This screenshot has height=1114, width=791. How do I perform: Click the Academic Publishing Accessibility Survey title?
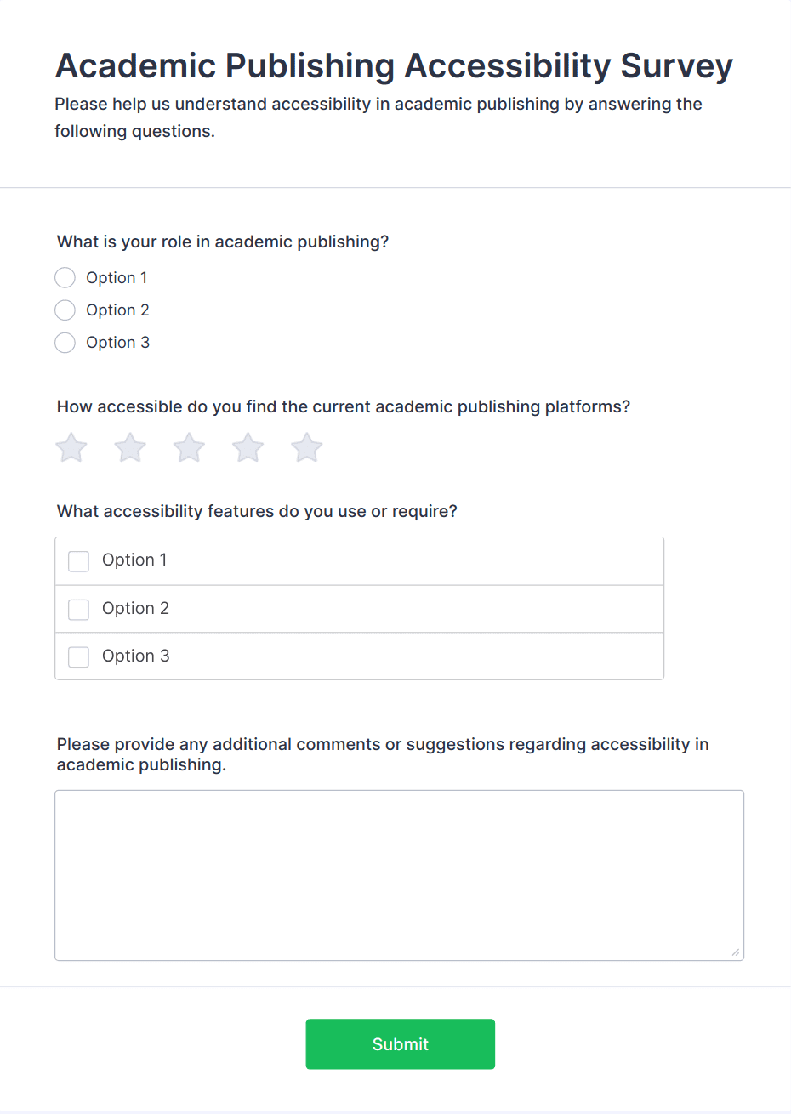[394, 66]
